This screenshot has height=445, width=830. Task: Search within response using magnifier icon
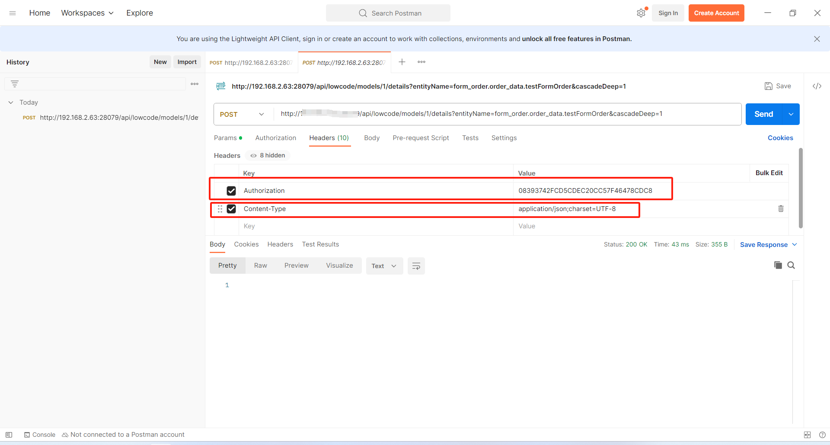coord(791,265)
